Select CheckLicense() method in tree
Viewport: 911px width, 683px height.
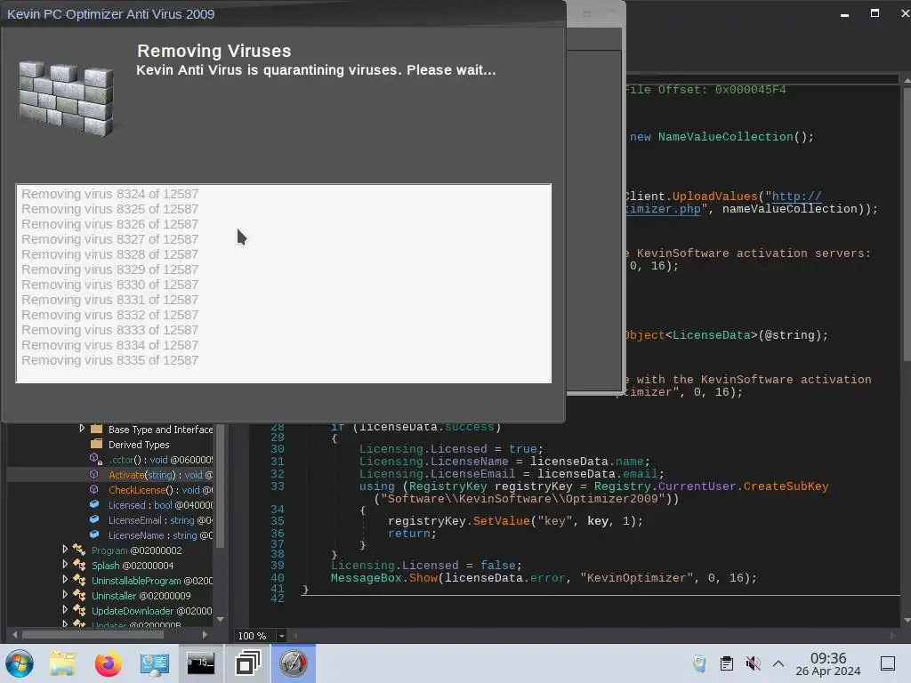[160, 490]
